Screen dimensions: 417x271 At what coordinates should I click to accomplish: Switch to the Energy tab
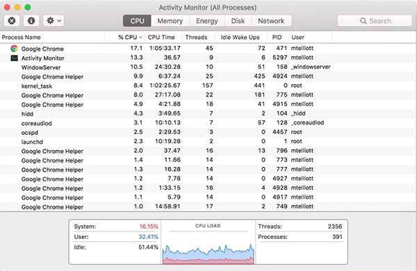point(207,21)
